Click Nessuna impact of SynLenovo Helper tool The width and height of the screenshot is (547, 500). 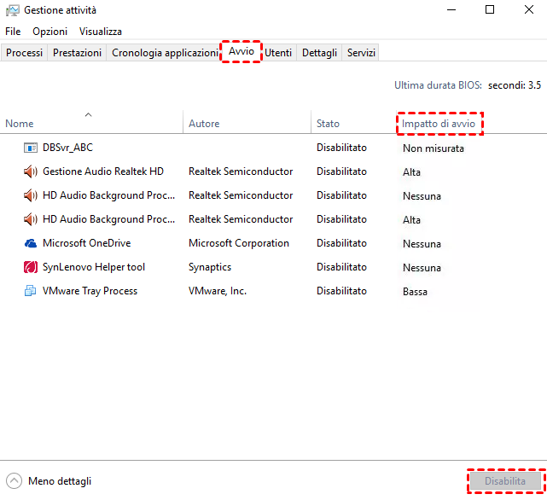422,268
